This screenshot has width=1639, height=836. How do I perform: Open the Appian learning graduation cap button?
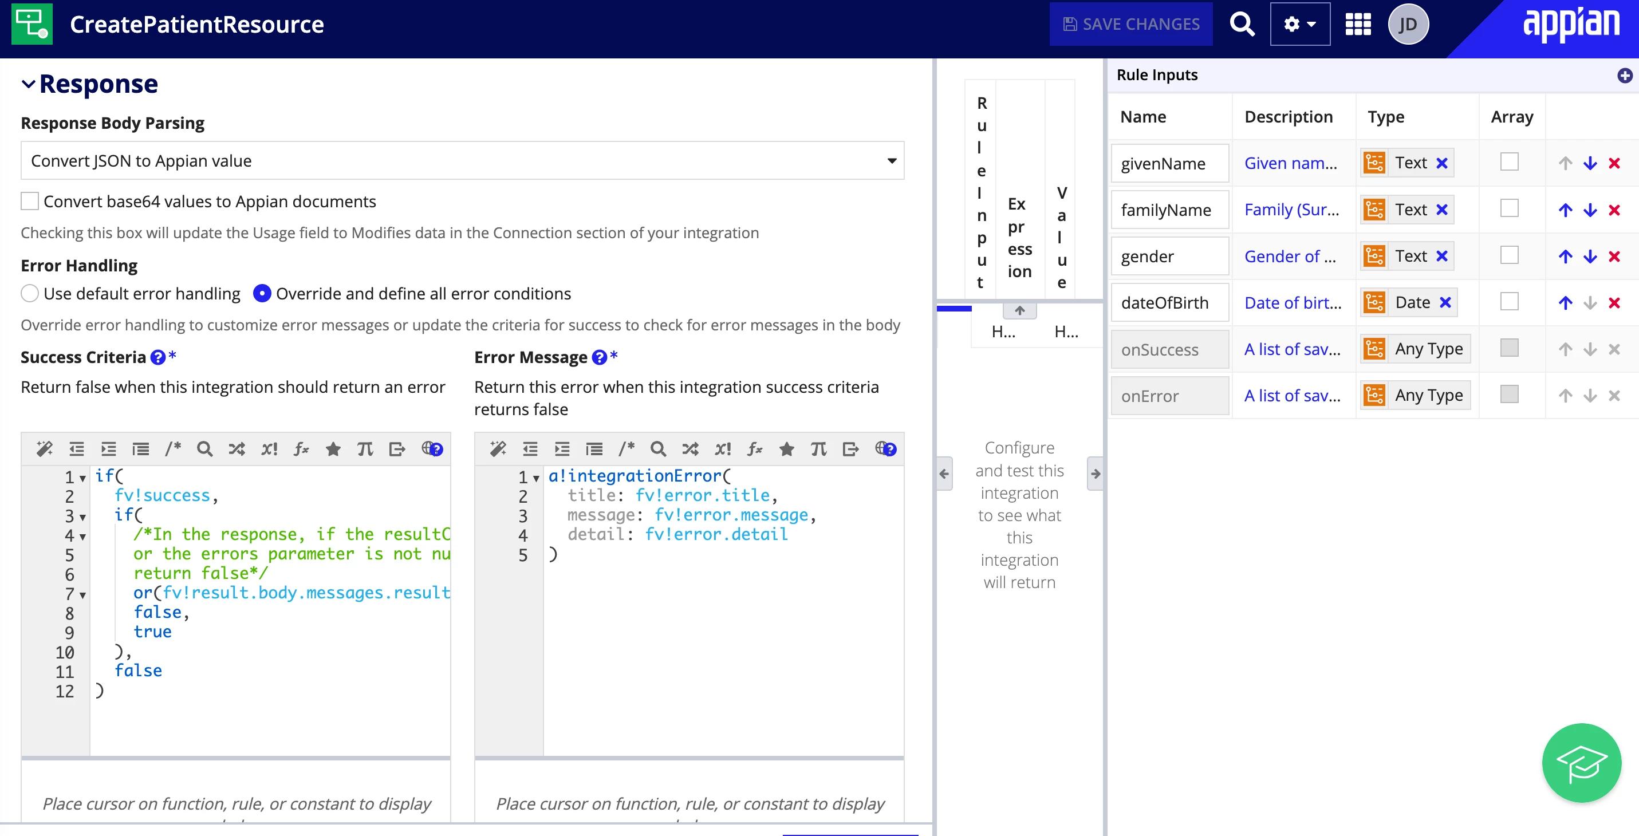click(1581, 762)
